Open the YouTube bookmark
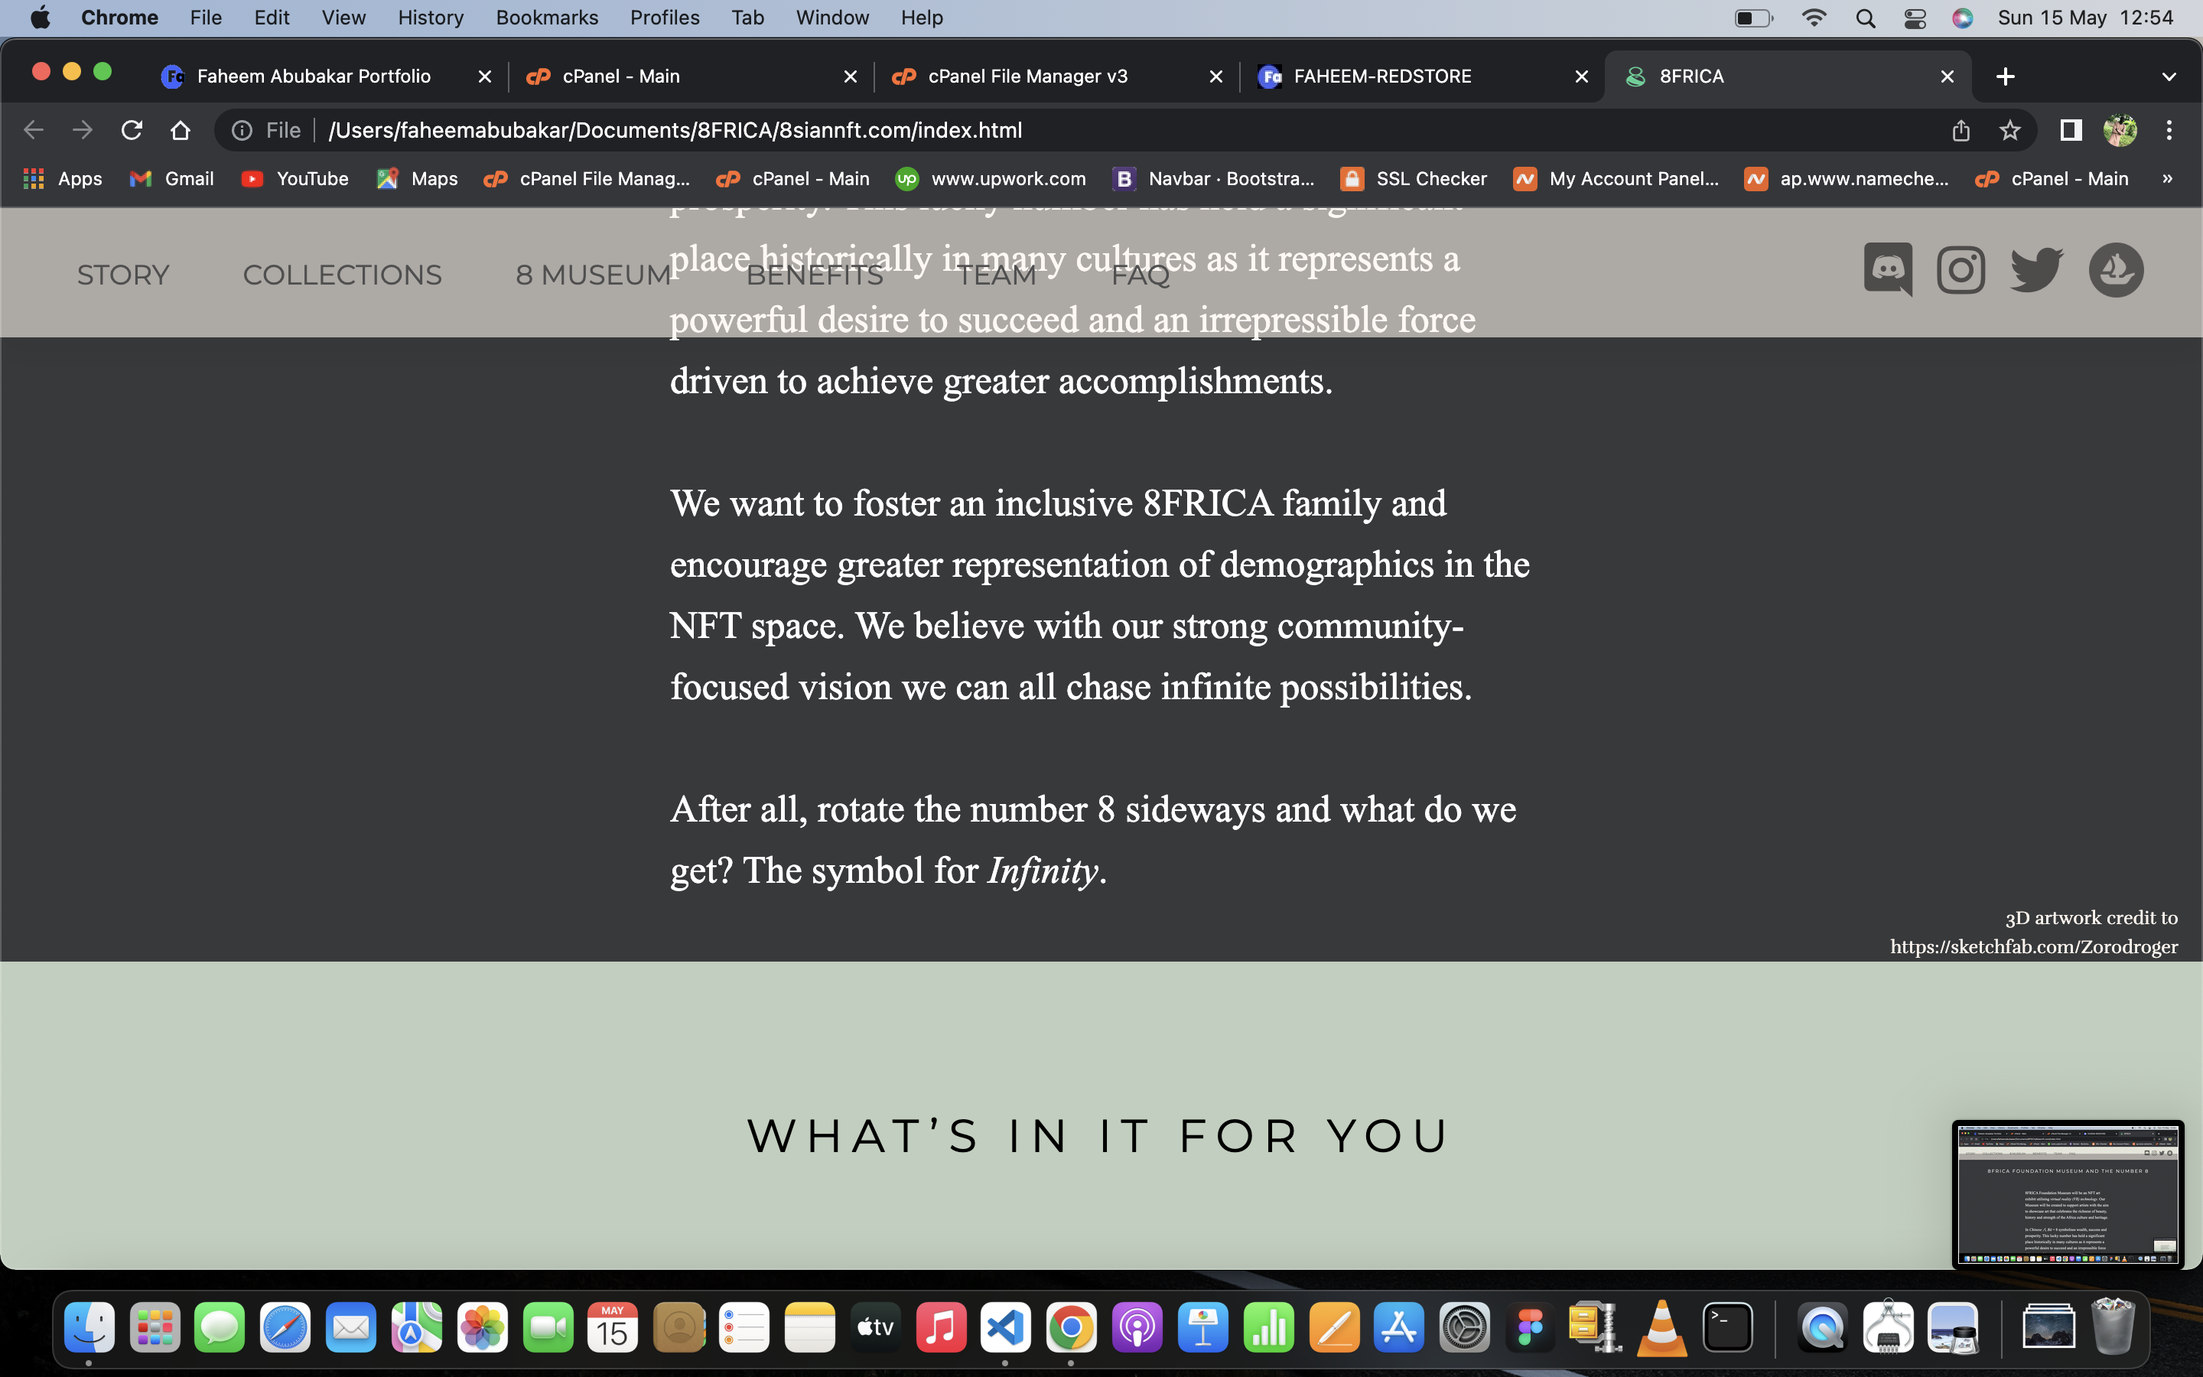 [x=296, y=178]
